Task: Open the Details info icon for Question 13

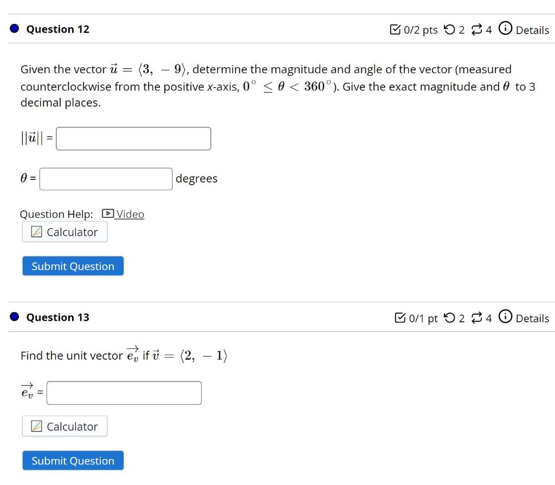Action: (506, 318)
